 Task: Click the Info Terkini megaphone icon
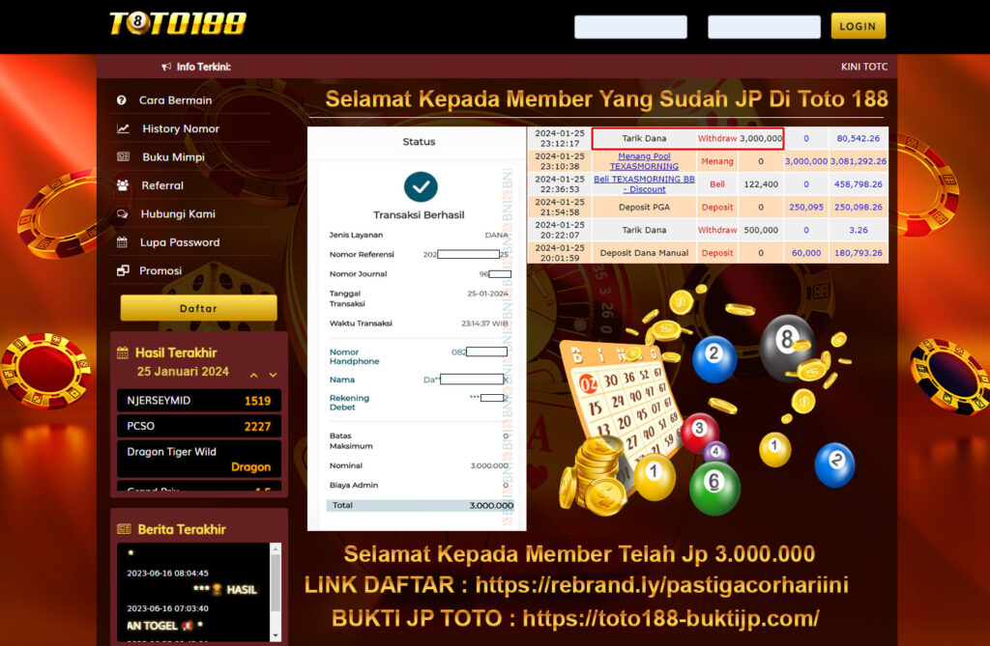click(166, 67)
